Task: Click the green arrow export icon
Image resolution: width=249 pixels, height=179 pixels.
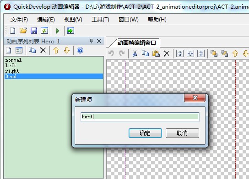Action: coord(70,31)
